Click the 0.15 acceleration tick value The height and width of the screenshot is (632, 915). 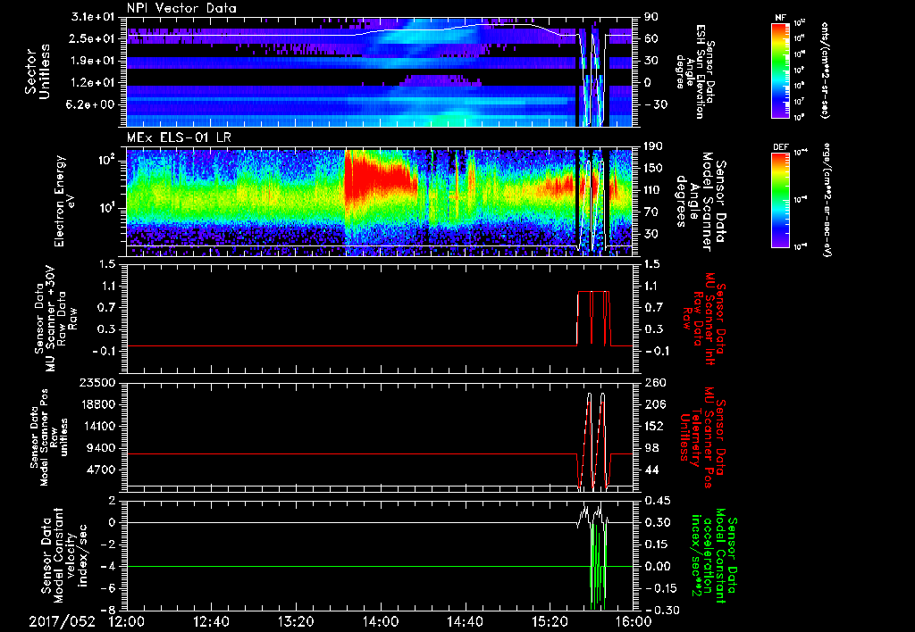pyautogui.click(x=656, y=545)
